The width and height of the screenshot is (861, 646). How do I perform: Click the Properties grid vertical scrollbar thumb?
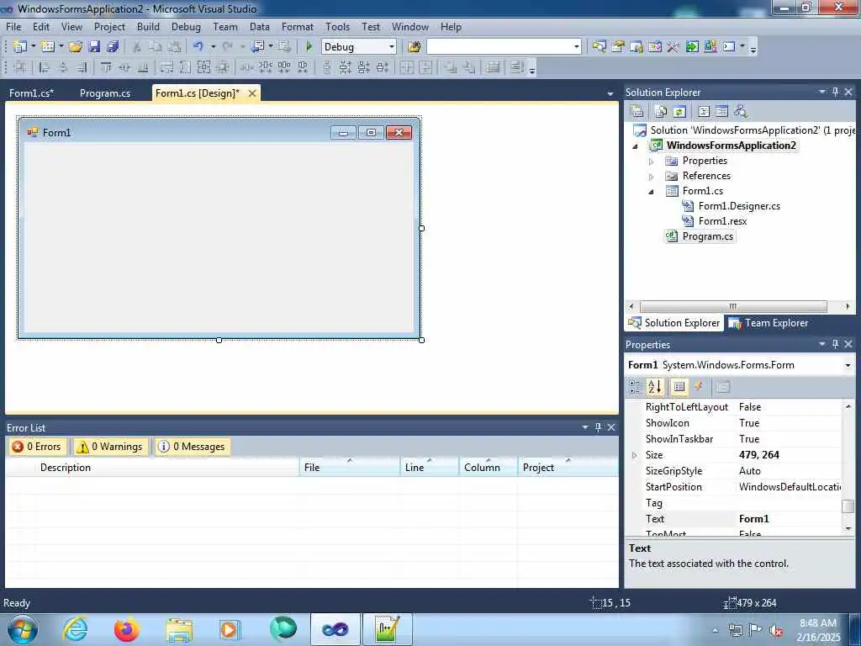coord(848,506)
